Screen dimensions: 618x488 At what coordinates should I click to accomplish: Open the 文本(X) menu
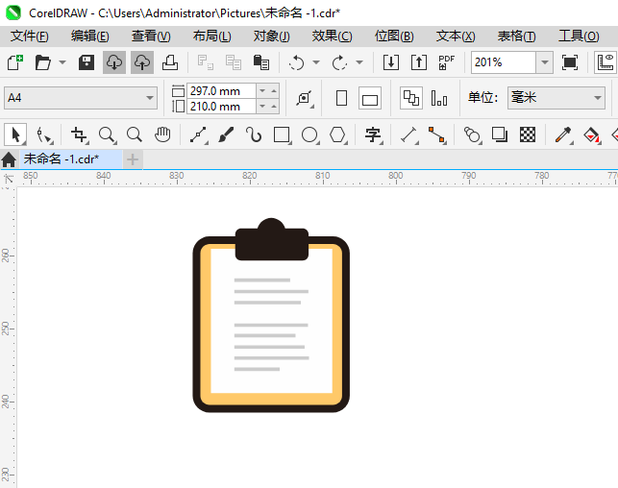(456, 37)
